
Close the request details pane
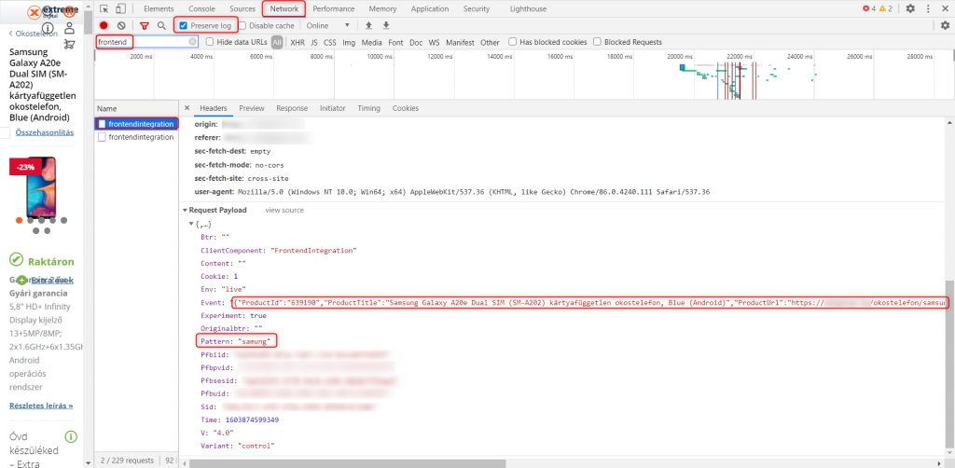coord(187,108)
